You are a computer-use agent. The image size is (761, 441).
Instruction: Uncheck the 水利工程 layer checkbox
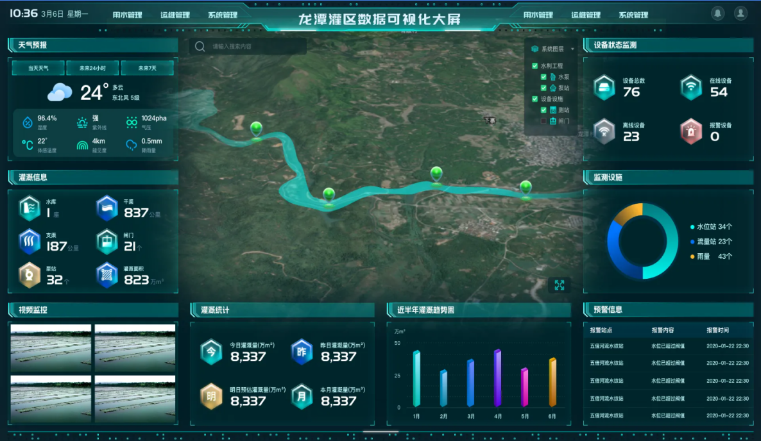click(x=535, y=66)
